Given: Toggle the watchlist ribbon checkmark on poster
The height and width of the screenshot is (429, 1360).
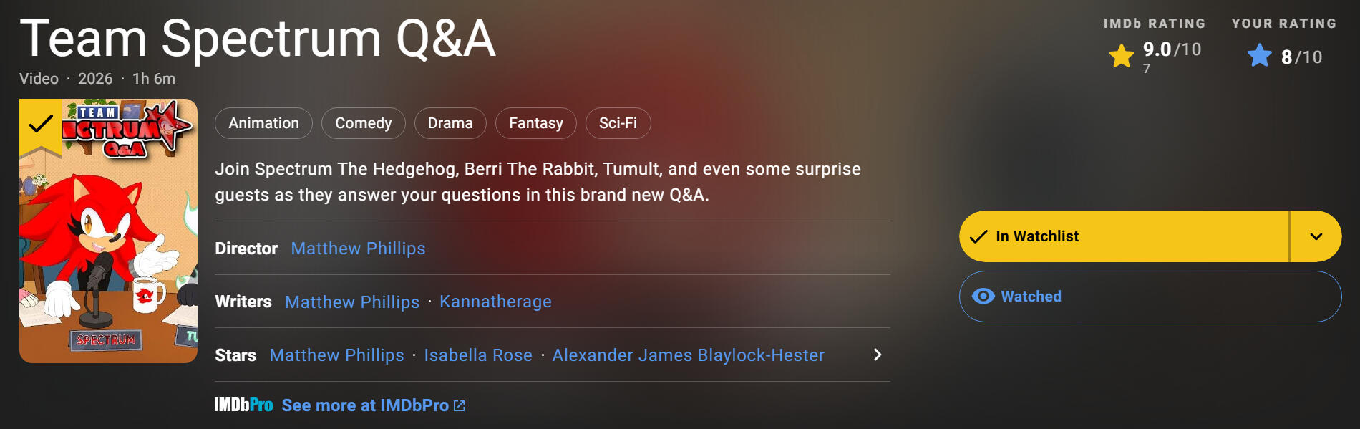Looking at the screenshot, I should click(41, 125).
